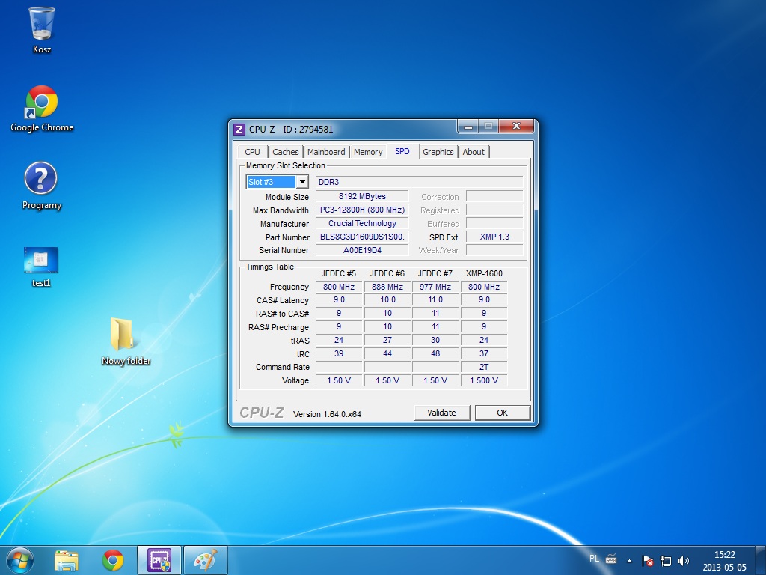Viewport: 766px width, 575px height.
Task: Click the Validate button
Action: 441,413
